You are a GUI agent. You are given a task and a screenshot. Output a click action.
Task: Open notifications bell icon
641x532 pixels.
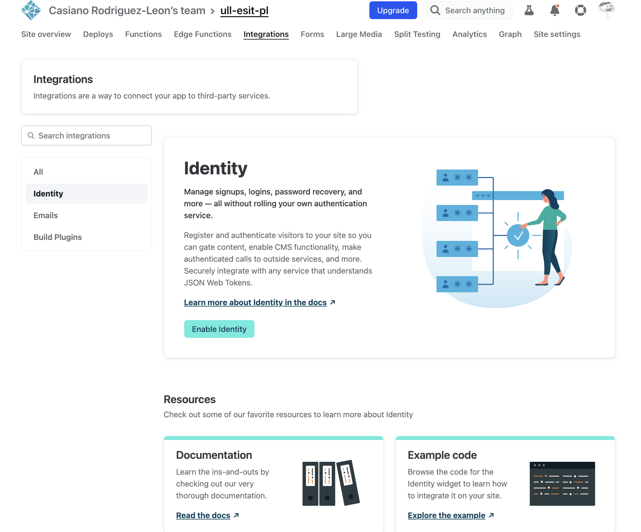click(555, 10)
